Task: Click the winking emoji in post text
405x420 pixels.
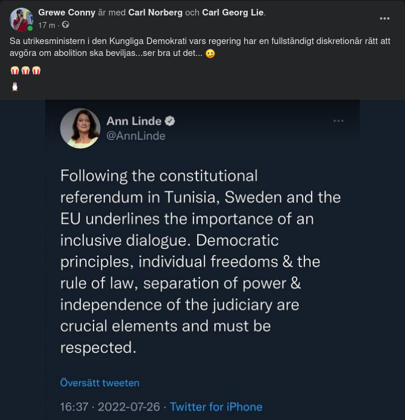Action: click(x=210, y=54)
